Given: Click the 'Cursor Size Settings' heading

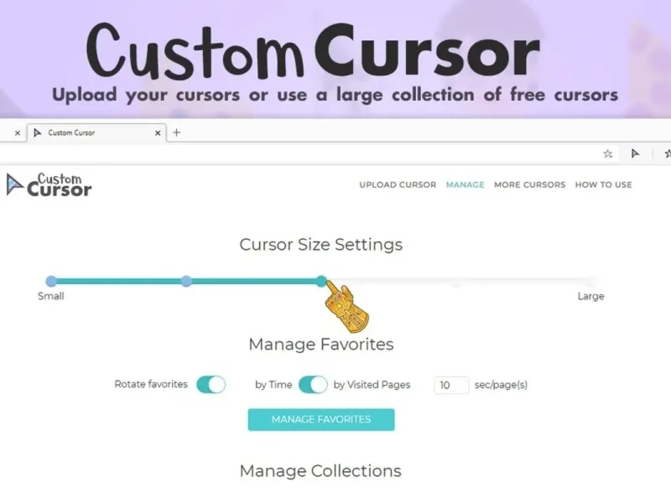Looking at the screenshot, I should coord(321,245).
